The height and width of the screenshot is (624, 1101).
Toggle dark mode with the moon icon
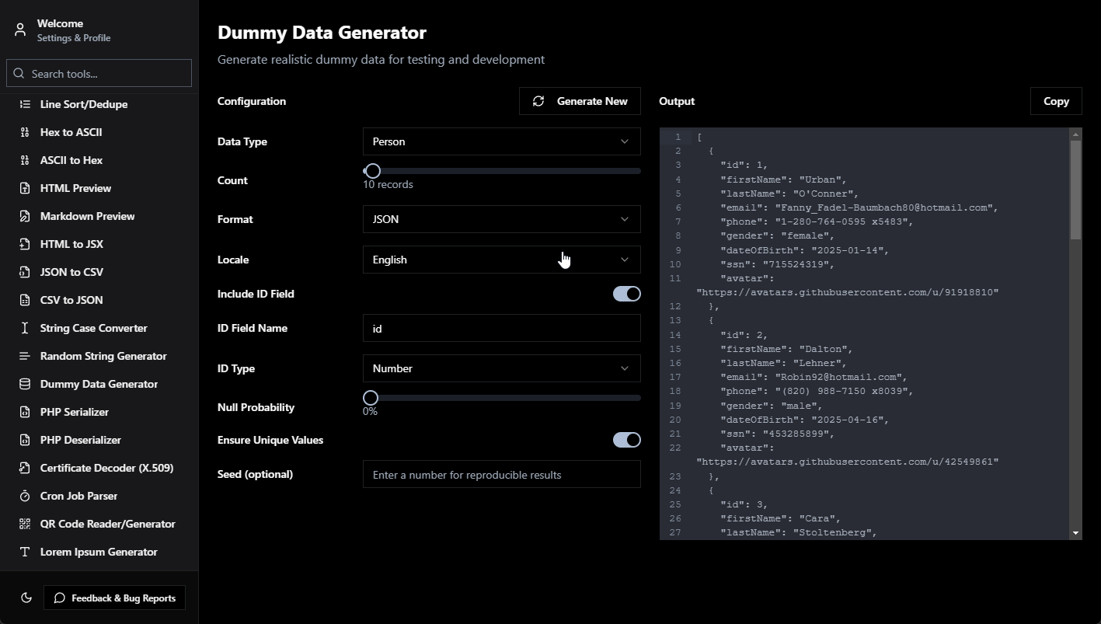tap(26, 598)
